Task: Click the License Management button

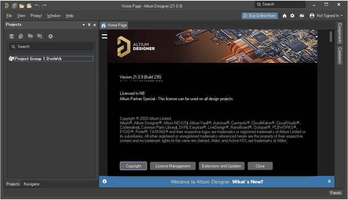Action: tap(173, 166)
